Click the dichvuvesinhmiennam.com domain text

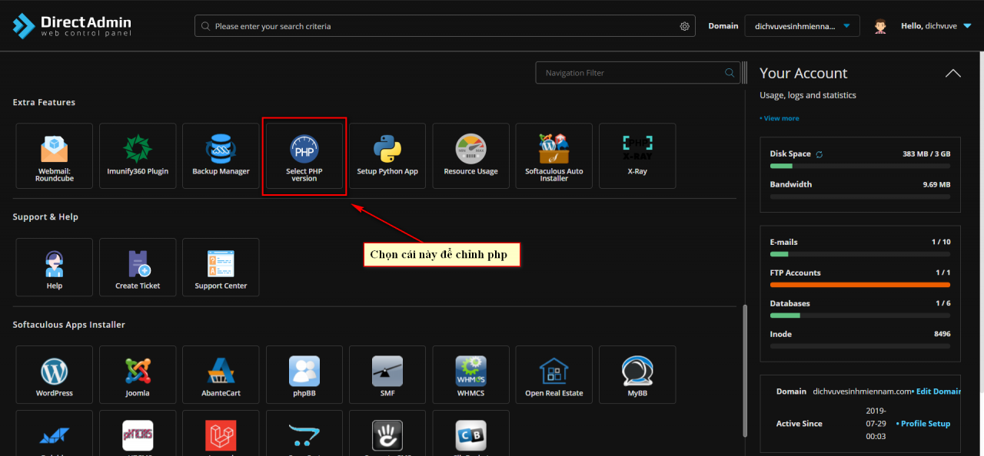tap(862, 392)
